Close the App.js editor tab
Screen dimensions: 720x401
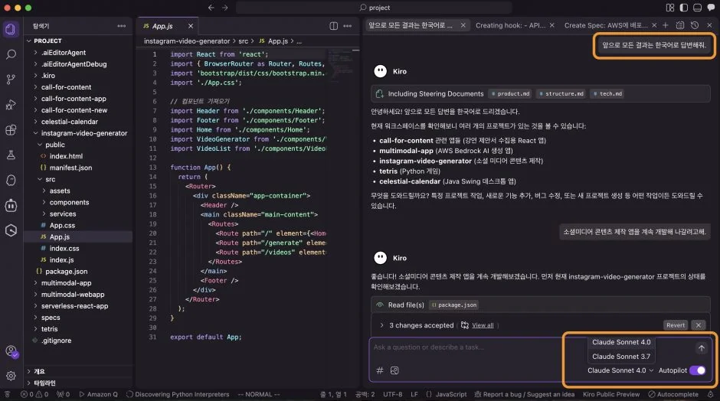click(x=191, y=26)
